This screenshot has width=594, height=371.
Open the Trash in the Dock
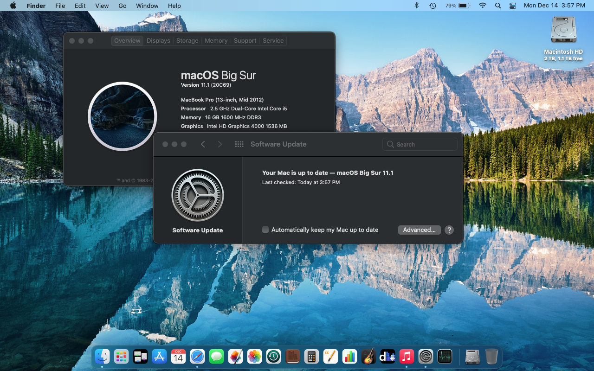491,356
